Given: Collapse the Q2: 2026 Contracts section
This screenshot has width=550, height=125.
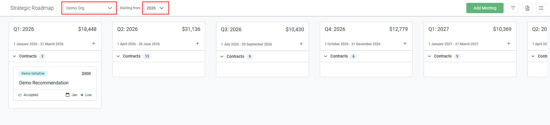Looking at the screenshot, I should coord(118,56).
